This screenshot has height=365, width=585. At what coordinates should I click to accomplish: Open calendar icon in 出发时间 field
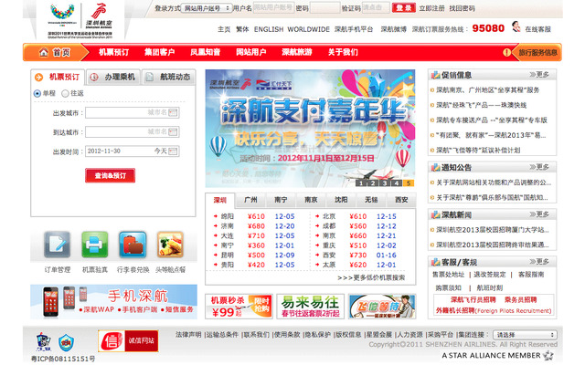click(173, 151)
